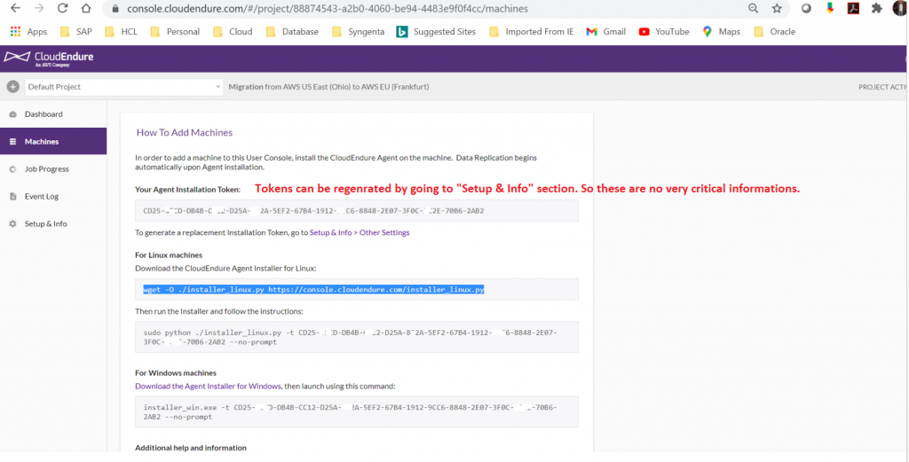The image size is (909, 462).
Task: Click the For Windows machines heading
Action: [x=176, y=373]
